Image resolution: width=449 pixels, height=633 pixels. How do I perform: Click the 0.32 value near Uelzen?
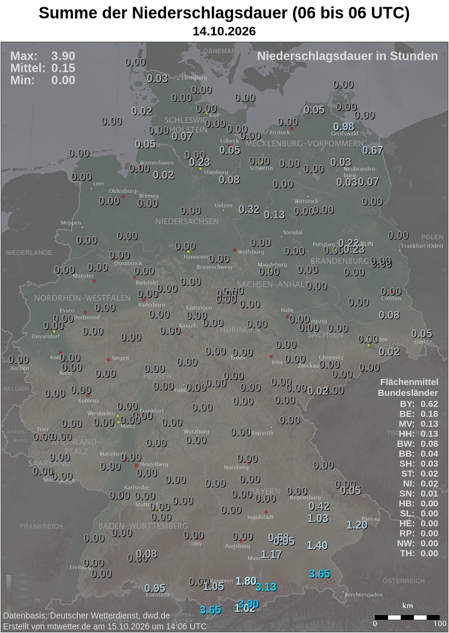click(249, 209)
